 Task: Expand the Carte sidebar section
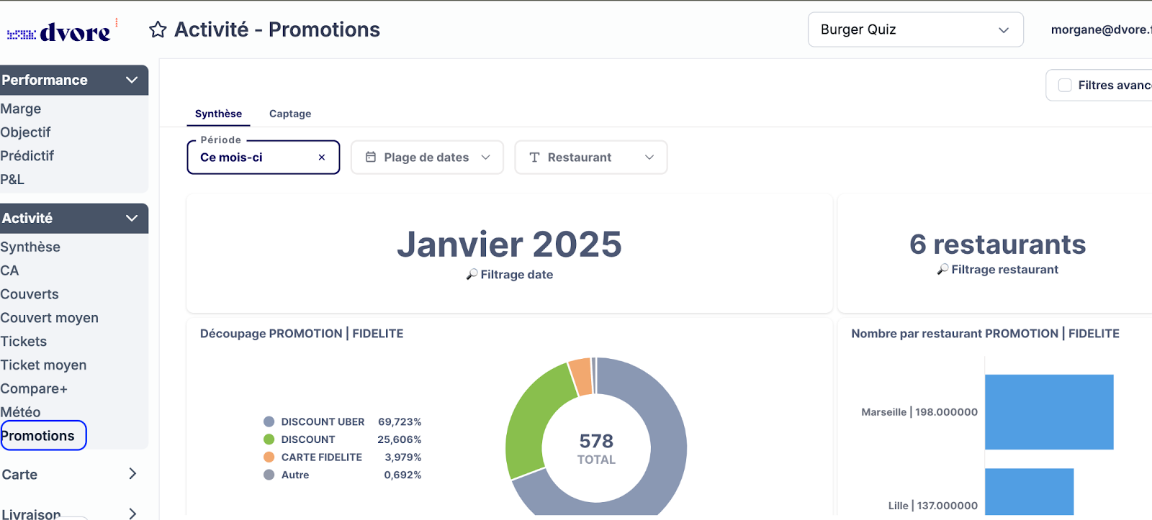pyautogui.click(x=132, y=474)
